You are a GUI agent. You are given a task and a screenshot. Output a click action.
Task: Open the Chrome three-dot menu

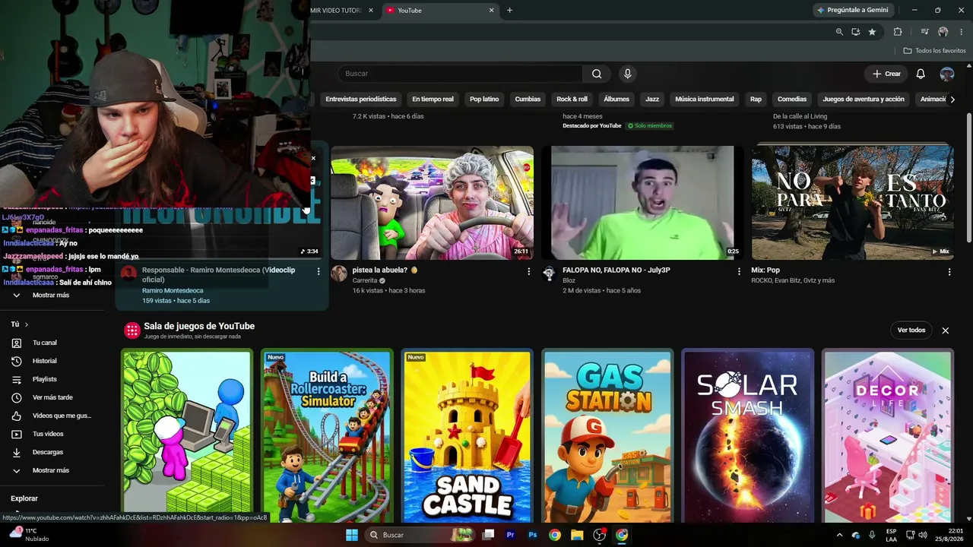(x=960, y=32)
